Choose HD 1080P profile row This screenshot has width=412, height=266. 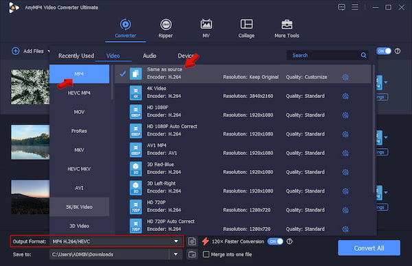point(243,112)
